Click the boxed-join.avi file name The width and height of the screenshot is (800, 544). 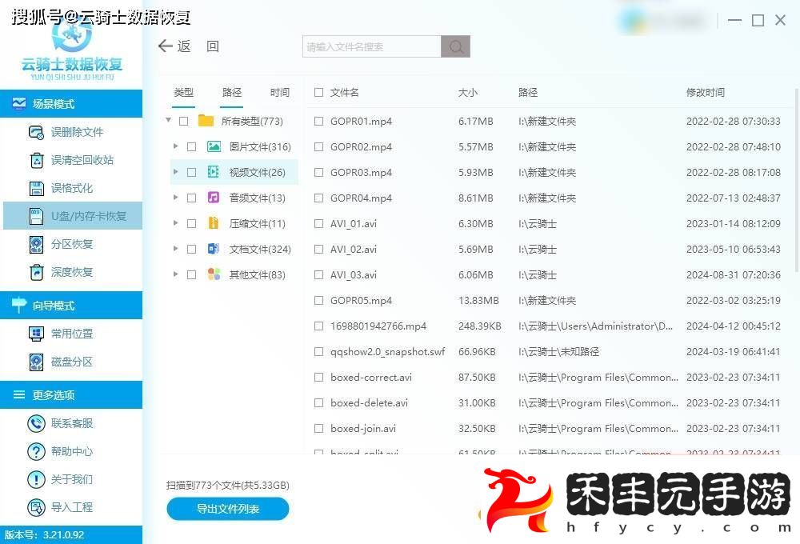click(362, 429)
